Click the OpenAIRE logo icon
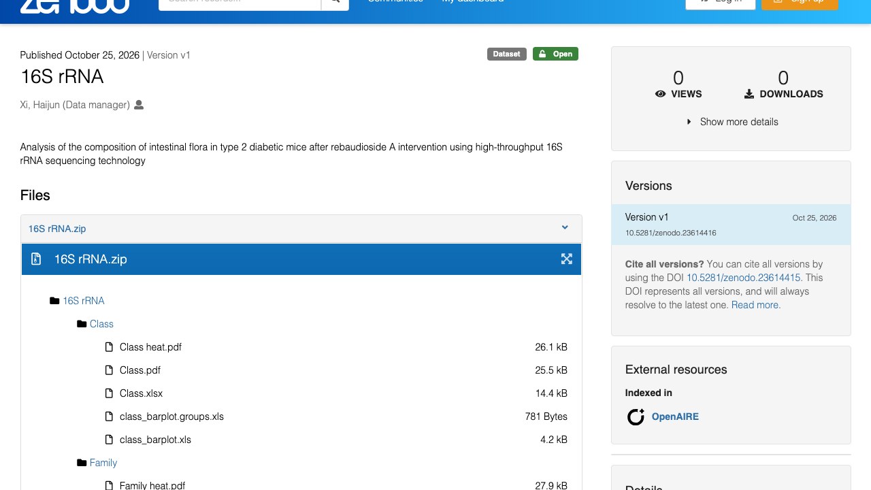Image resolution: width=871 pixels, height=490 pixels. coord(636,416)
